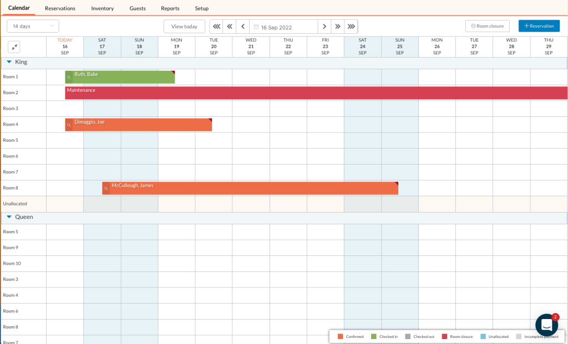This screenshot has height=344, width=568.
Task: Open the date picker calendar icon
Action: click(x=256, y=26)
